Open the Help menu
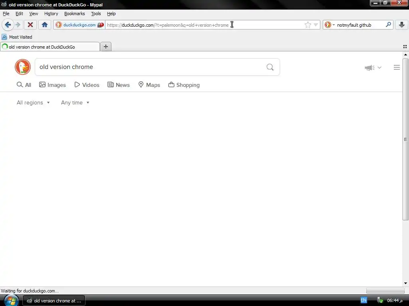409x306 pixels. [x=111, y=14]
